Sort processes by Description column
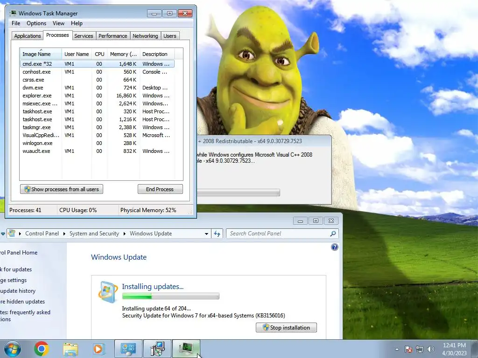Viewport: 478px width, 358px height. 157,54
